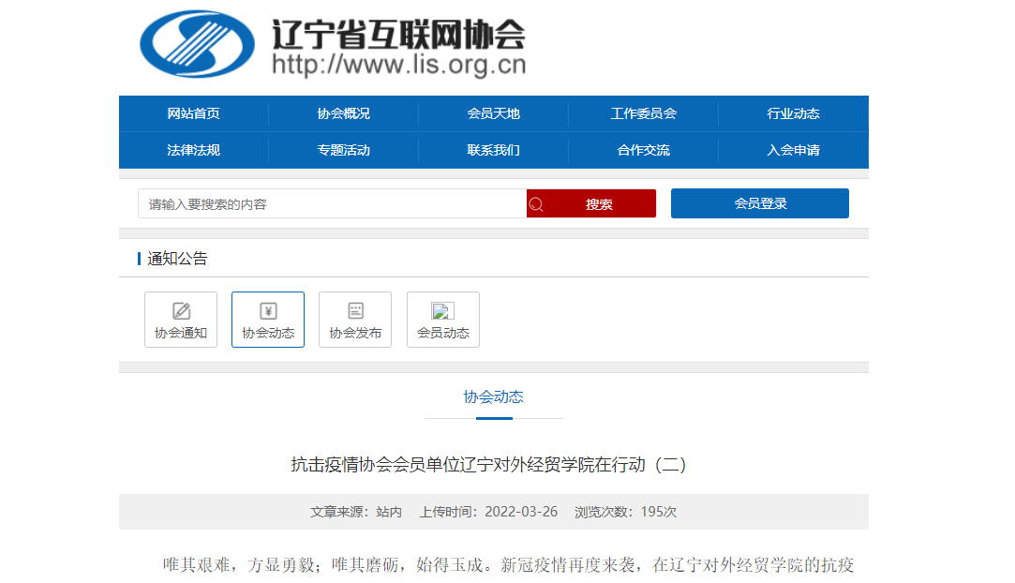Open the 法律法规 menu item
This screenshot has height=583, width=1015.
click(194, 150)
